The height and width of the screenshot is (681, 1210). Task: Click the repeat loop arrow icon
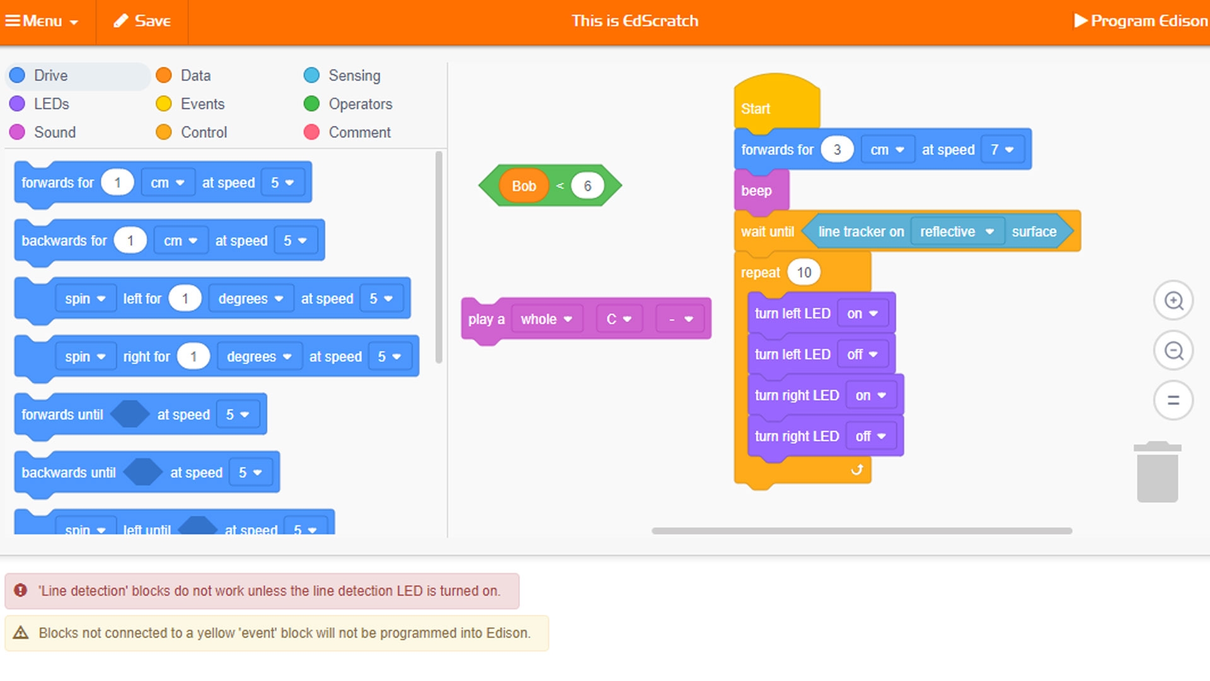click(x=856, y=469)
